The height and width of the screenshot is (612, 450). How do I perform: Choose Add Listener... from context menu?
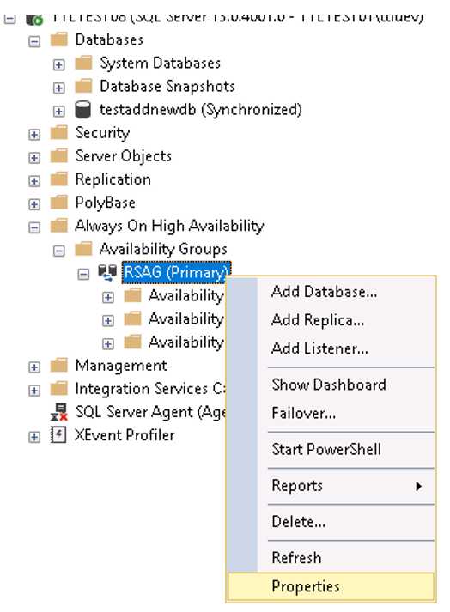click(x=331, y=348)
